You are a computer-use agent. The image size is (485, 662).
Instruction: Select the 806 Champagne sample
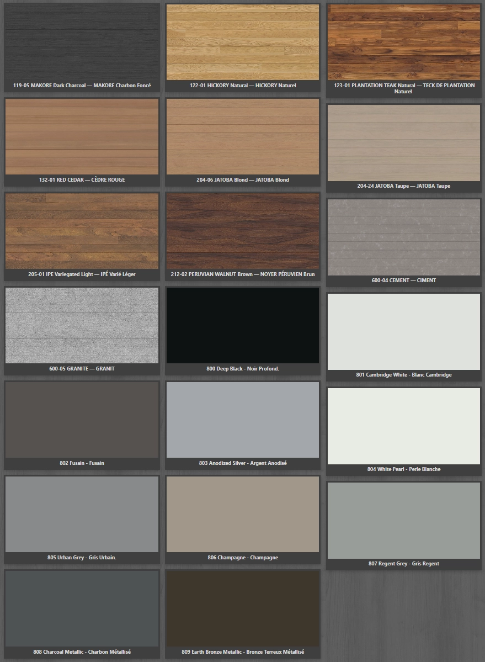click(x=242, y=513)
